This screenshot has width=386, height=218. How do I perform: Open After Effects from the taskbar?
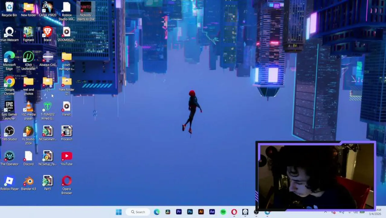pyautogui.click(x=212, y=212)
